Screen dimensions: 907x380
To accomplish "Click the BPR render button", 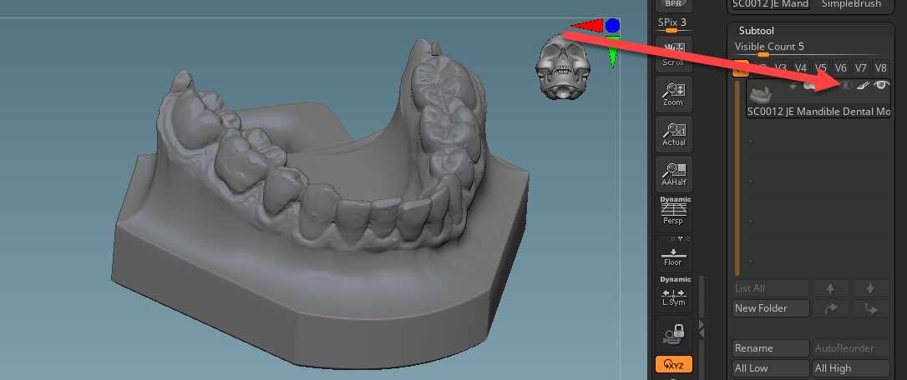I will tap(673, 5).
